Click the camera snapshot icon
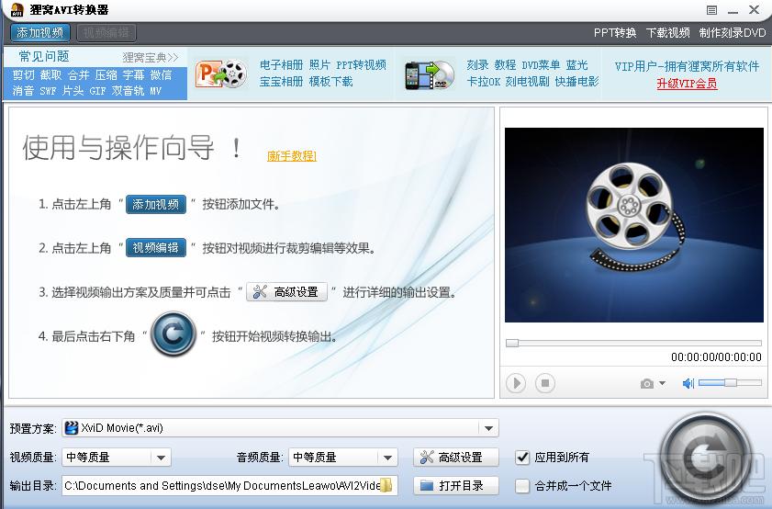Viewport: 772px width, 509px height. tap(647, 383)
